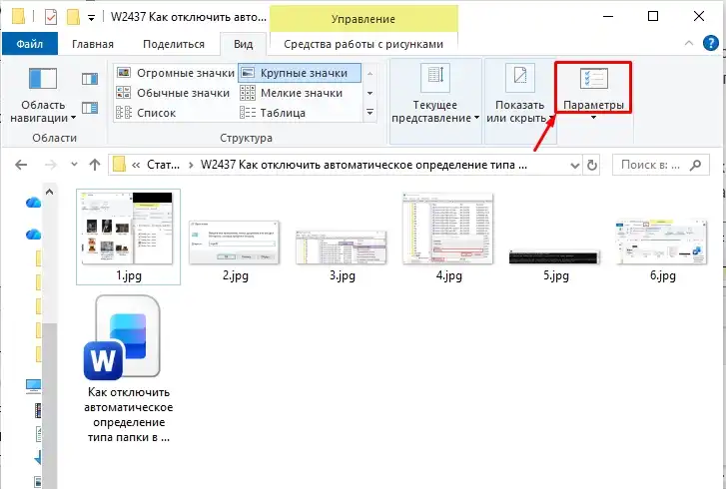Screen dimensions: 726x489
Task: Open the Средства работы с рисунками tab
Action: pos(363,44)
